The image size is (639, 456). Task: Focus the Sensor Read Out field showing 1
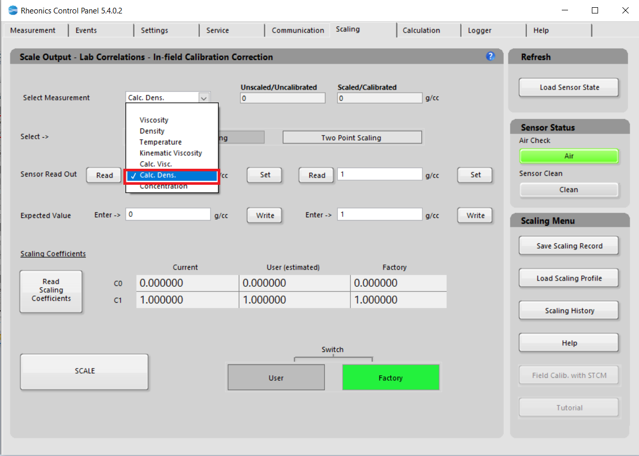380,174
